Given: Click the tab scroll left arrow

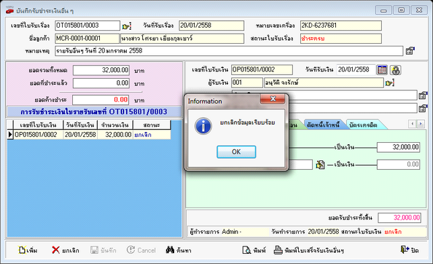Looking at the screenshot, I should point(412,124).
